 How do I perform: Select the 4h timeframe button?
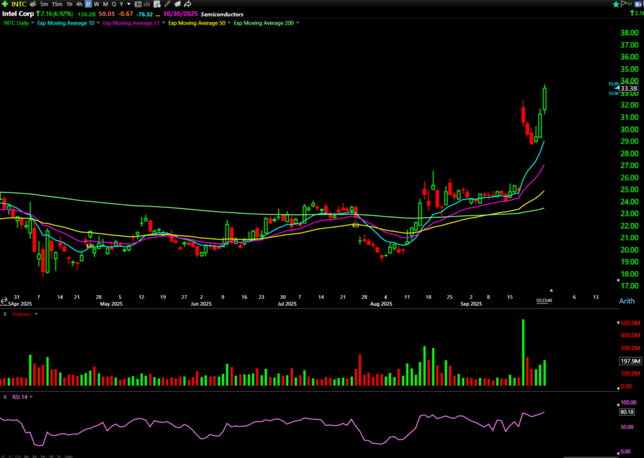click(x=79, y=4)
